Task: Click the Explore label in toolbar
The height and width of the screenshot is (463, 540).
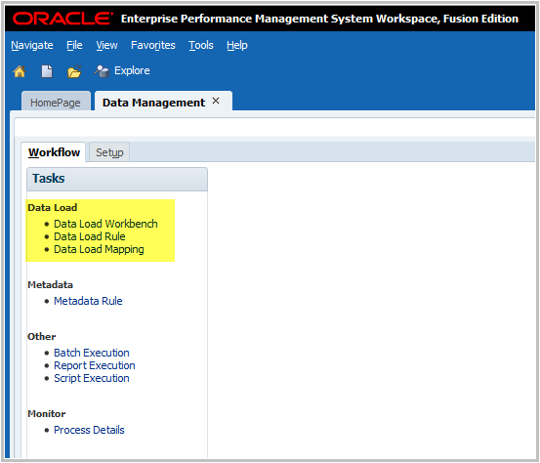Action: point(132,70)
